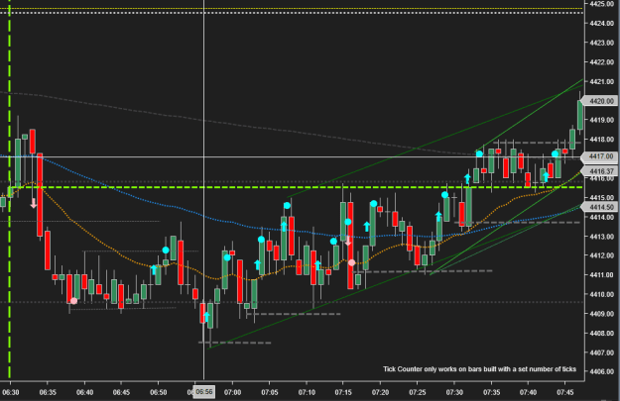620x401 pixels.
Task: Click the cyan dot above the 07:33 candle
Action: 479,153
